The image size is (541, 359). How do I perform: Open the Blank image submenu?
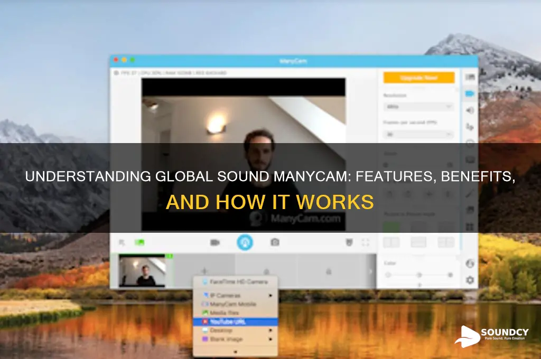click(235, 339)
